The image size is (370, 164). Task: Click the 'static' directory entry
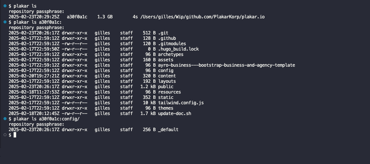[166, 97]
